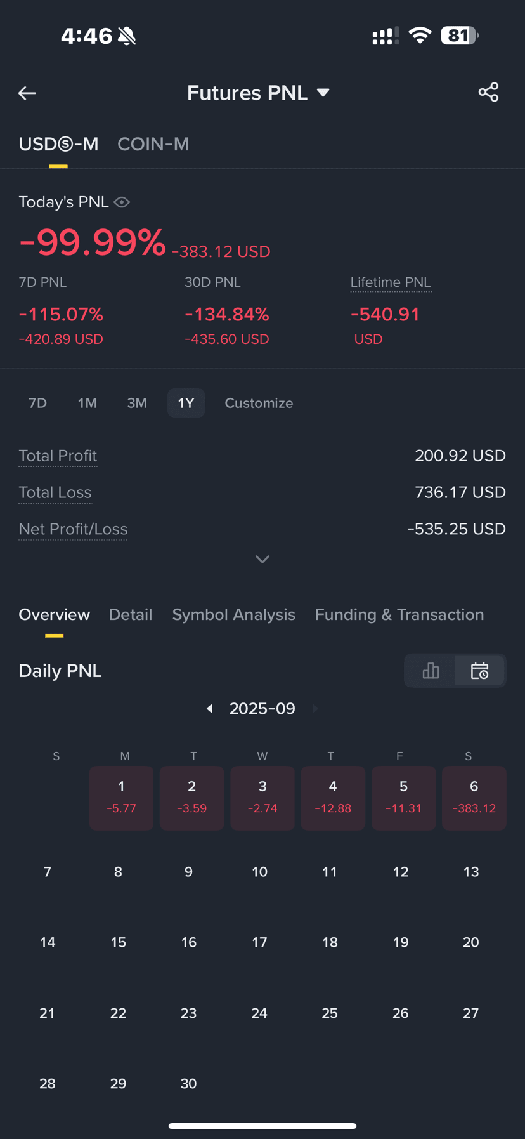Image resolution: width=525 pixels, height=1139 pixels.
Task: Toggle Today's PNL visibility eye icon
Action: [122, 202]
